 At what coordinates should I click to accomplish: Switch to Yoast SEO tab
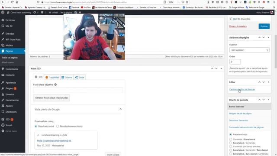click(39, 77)
